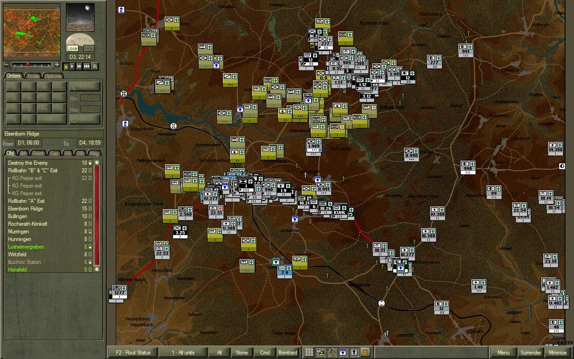Zoom in with the plus magnifier

(57, 65)
